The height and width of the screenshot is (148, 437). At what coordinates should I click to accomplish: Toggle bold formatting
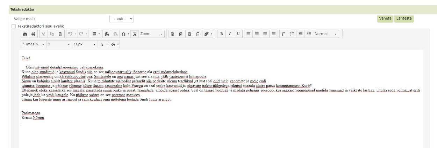click(x=222, y=34)
